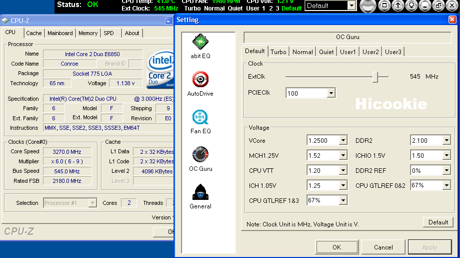The width and height of the screenshot is (460, 258).
Task: Select Quiet mode in the top bar
Action: (235, 8)
